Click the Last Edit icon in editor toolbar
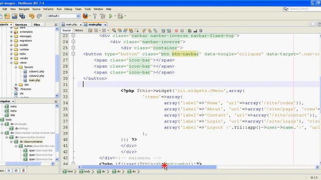The width and height of the screenshot is (321, 180). (x=90, y=30)
